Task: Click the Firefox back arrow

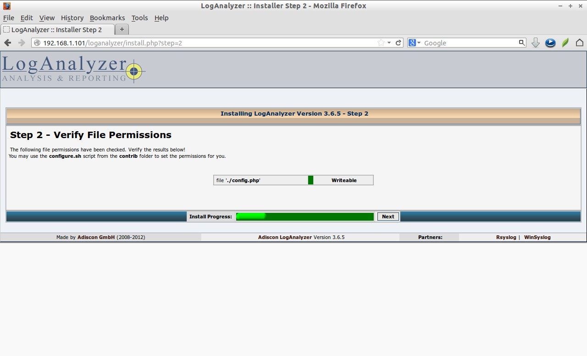Action: (x=8, y=43)
